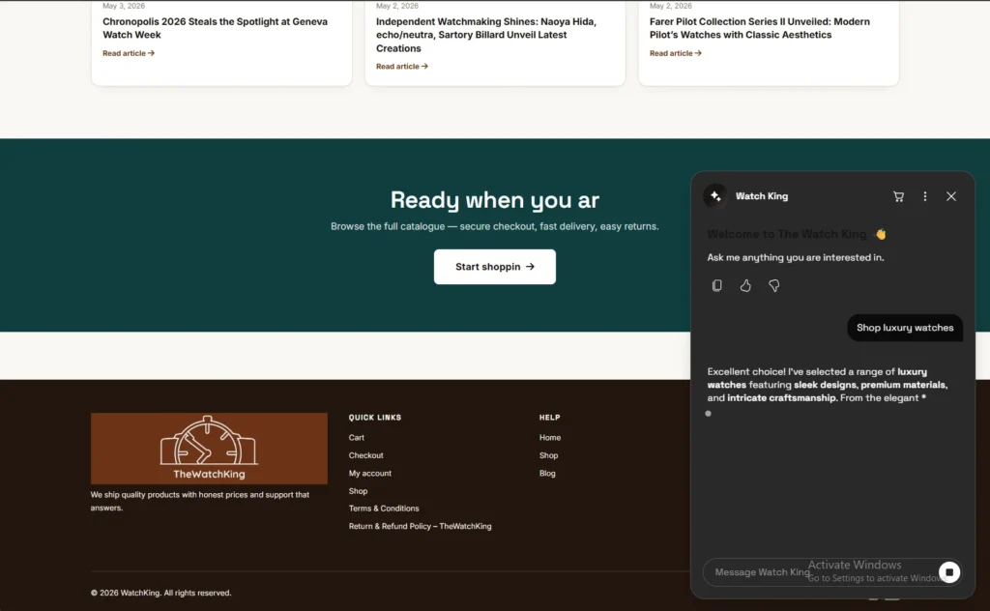Screen dimensions: 990x611
Task: Go to Home in Help section
Action: [x=550, y=437]
